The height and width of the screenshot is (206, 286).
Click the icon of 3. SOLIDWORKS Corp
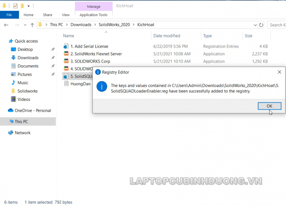point(66,61)
